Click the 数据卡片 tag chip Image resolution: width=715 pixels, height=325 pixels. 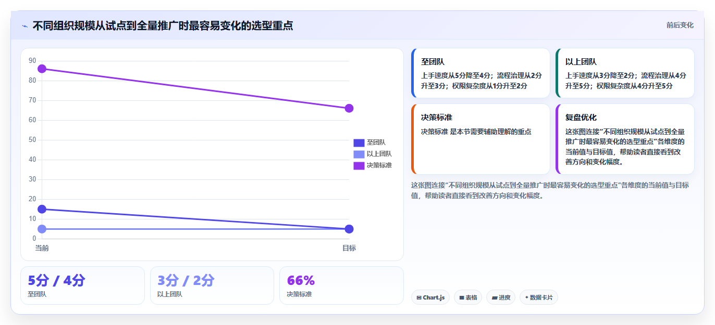[x=539, y=297]
